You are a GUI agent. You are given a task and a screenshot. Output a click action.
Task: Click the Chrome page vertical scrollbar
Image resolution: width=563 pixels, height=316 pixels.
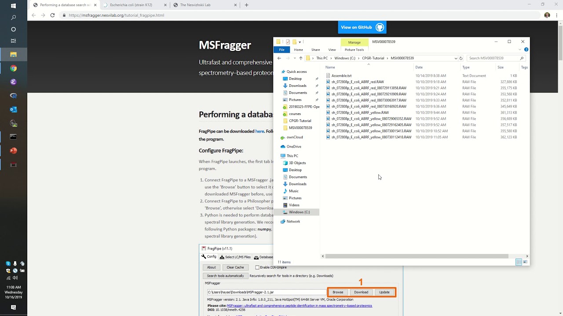tap(560, 42)
